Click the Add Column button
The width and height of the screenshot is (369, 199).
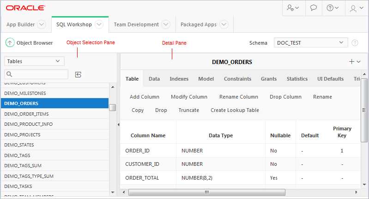point(145,97)
